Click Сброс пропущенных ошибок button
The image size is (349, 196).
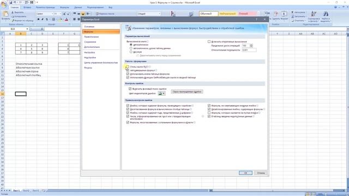tap(187, 91)
